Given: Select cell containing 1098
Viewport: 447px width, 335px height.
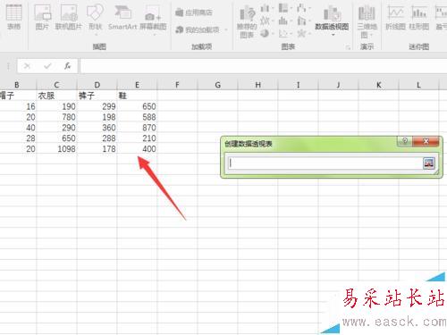Looking at the screenshot, I should tap(56, 148).
